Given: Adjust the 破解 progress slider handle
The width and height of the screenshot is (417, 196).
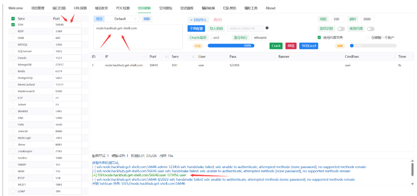Looking at the screenshot, I should [352, 46].
